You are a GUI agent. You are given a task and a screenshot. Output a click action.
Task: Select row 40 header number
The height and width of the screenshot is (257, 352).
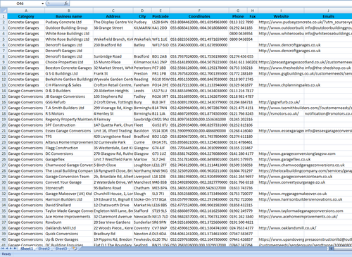4,239
